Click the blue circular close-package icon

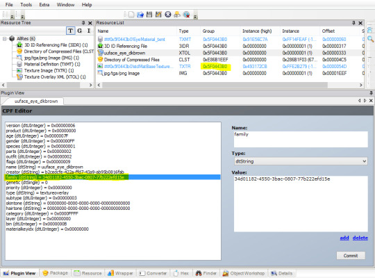168,15
